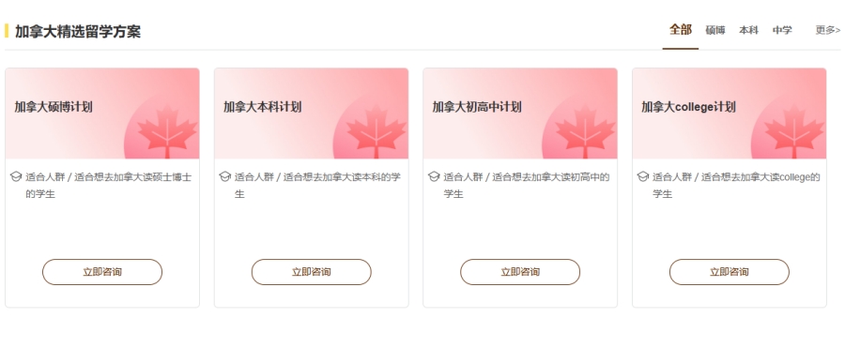Screen dimensions: 845x363
Task: Open the 更多> link
Action: tap(828, 31)
